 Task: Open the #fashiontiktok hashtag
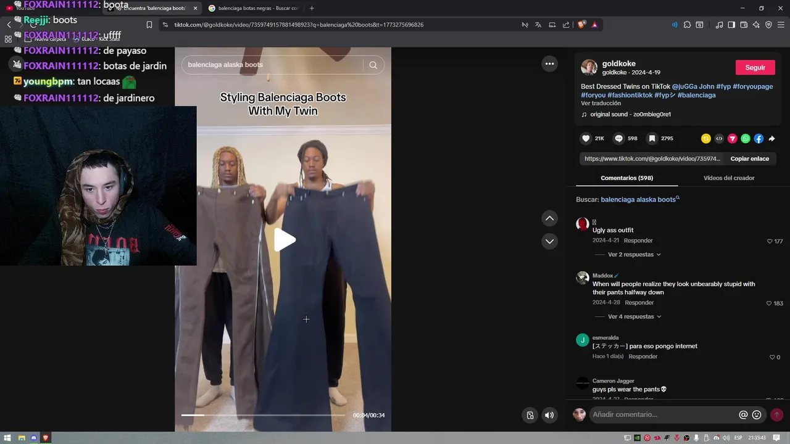[x=630, y=95]
